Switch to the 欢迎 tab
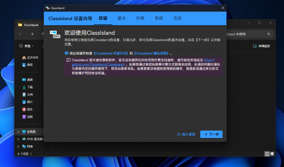The height and width of the screenshot is (167, 284). click(x=103, y=18)
